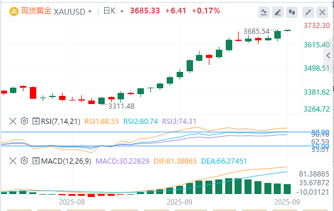Viewport: 334px width, 211px height.
Task: Open RSI indicator settings hexagon icon
Action: click(25, 121)
